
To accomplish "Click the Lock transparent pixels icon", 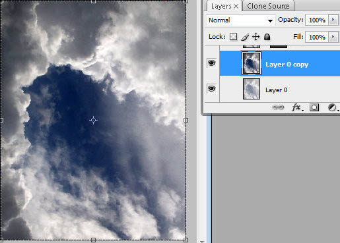I will 233,37.
